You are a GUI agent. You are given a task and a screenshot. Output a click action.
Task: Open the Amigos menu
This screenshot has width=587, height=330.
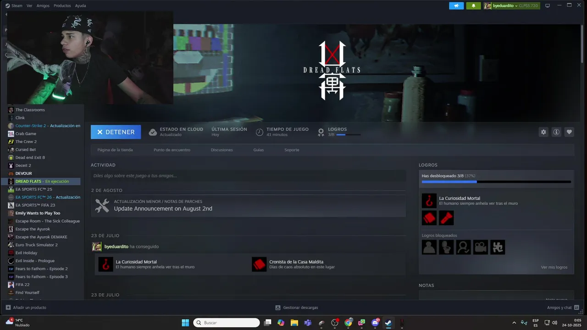click(43, 5)
